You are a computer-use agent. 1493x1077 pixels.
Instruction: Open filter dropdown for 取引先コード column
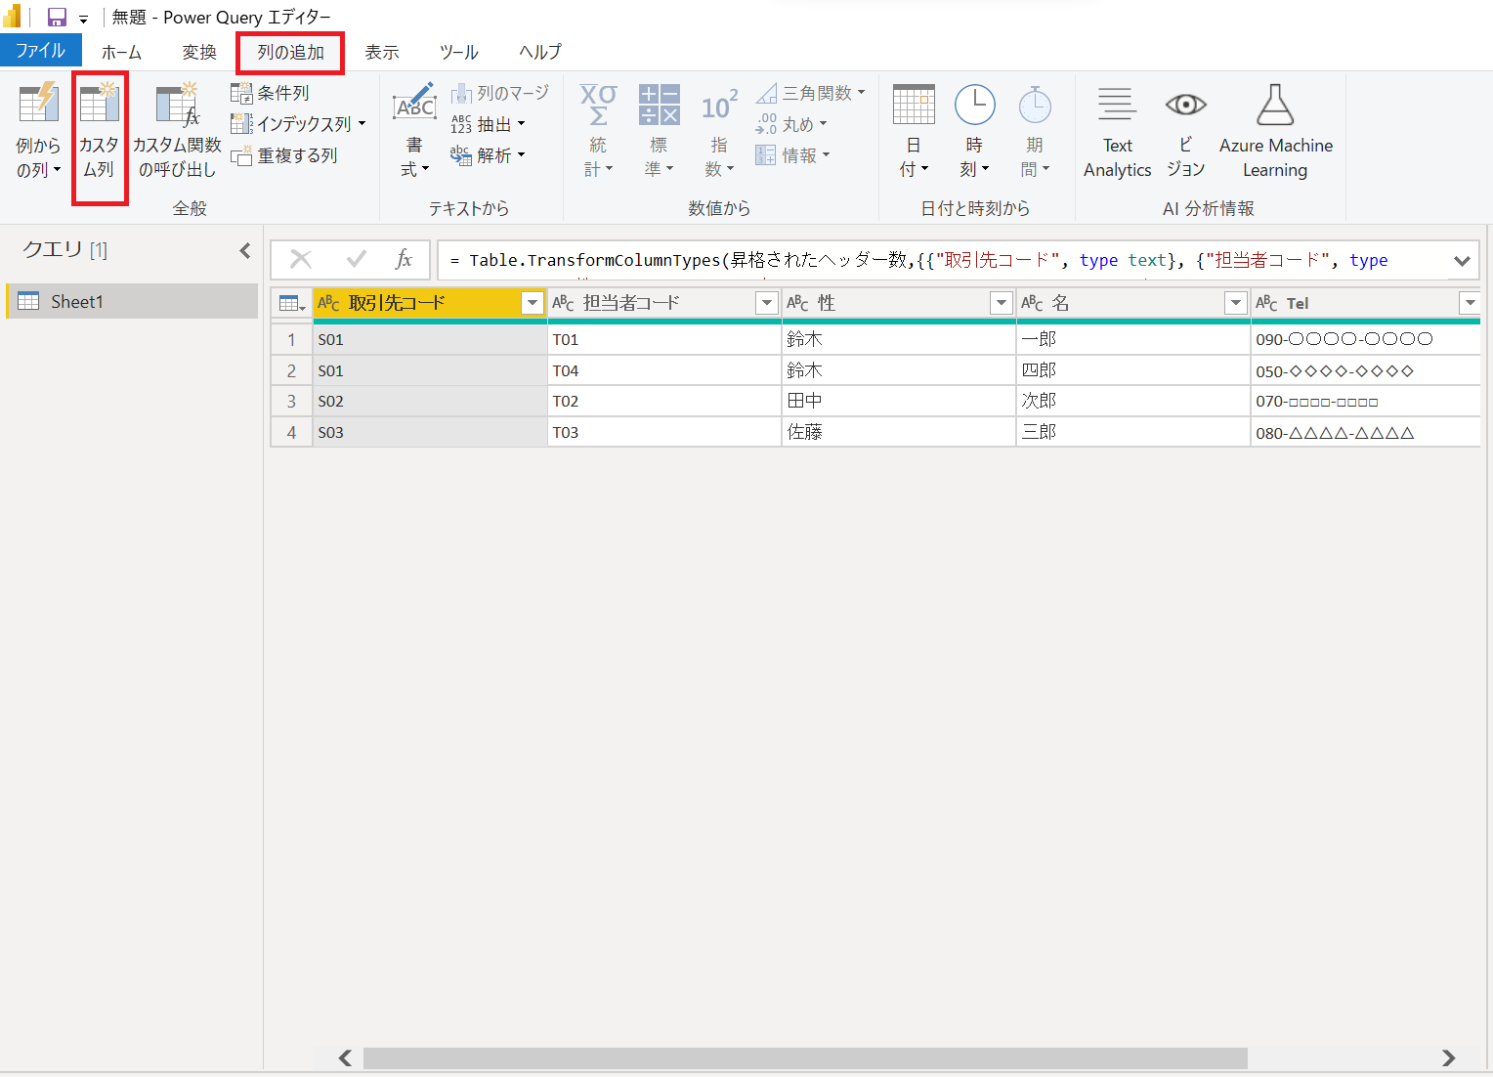(x=533, y=303)
